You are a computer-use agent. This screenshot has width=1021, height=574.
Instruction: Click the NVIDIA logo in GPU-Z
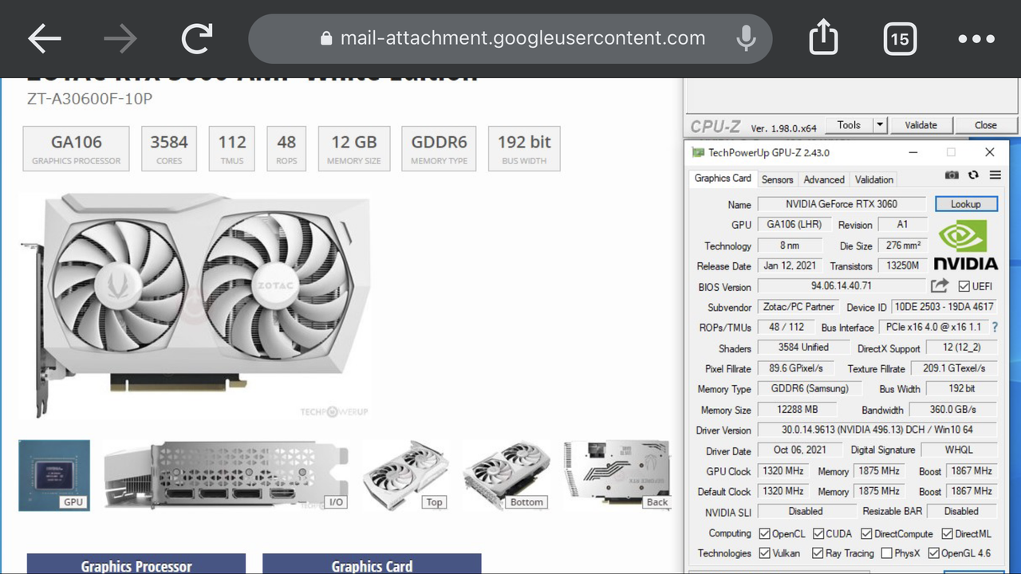965,245
